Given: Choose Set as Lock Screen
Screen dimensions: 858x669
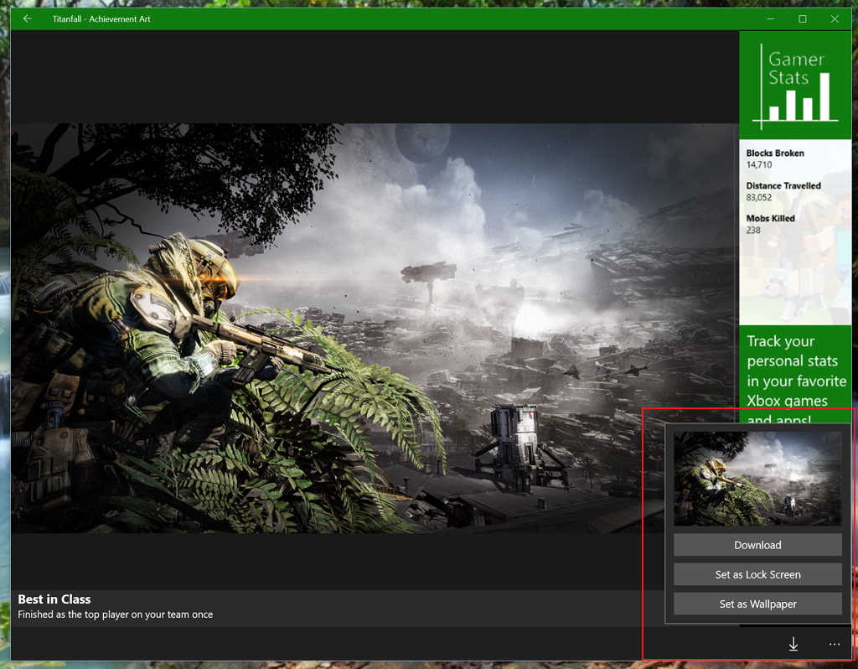Looking at the screenshot, I should point(757,575).
